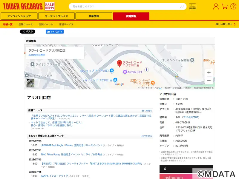Click the red Tower Records map pin
239x179 pixels.
coord(119,64)
